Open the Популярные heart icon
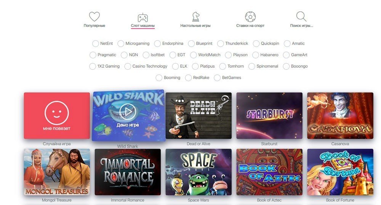Viewport: 381px width, 205px height. point(94,17)
